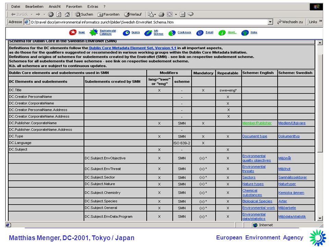Follow Dublin Core Metadata Element Set link
This screenshot has width=329, height=247.
click(x=133, y=48)
